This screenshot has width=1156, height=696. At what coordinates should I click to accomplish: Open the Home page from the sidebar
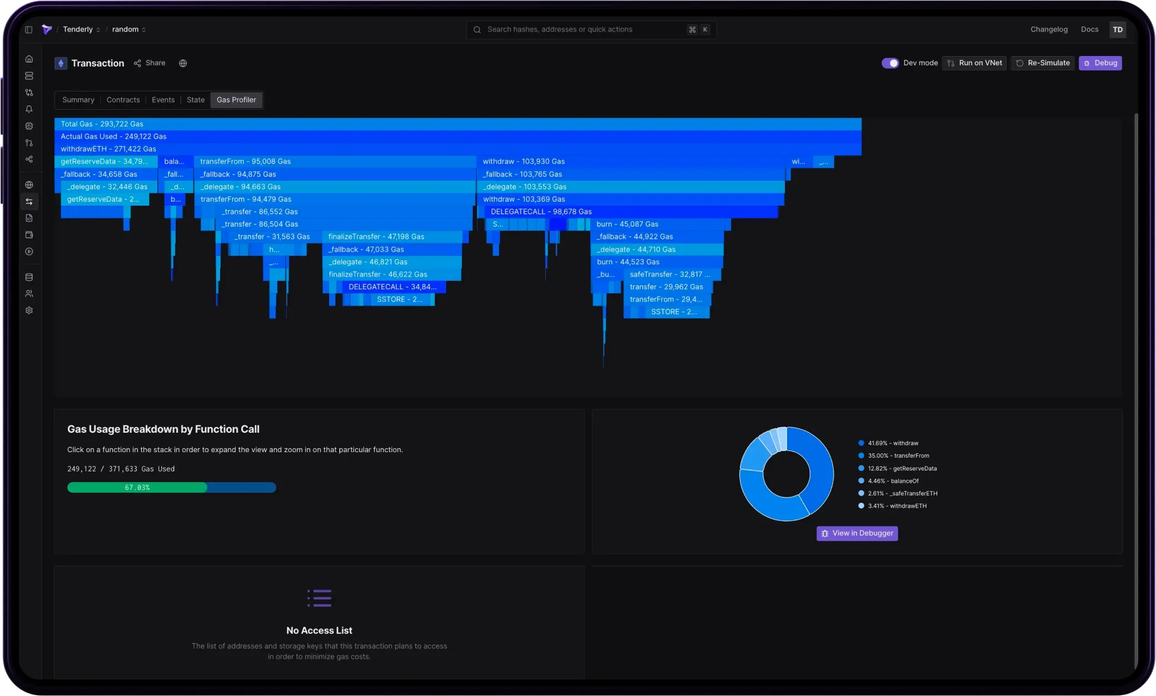pos(29,59)
